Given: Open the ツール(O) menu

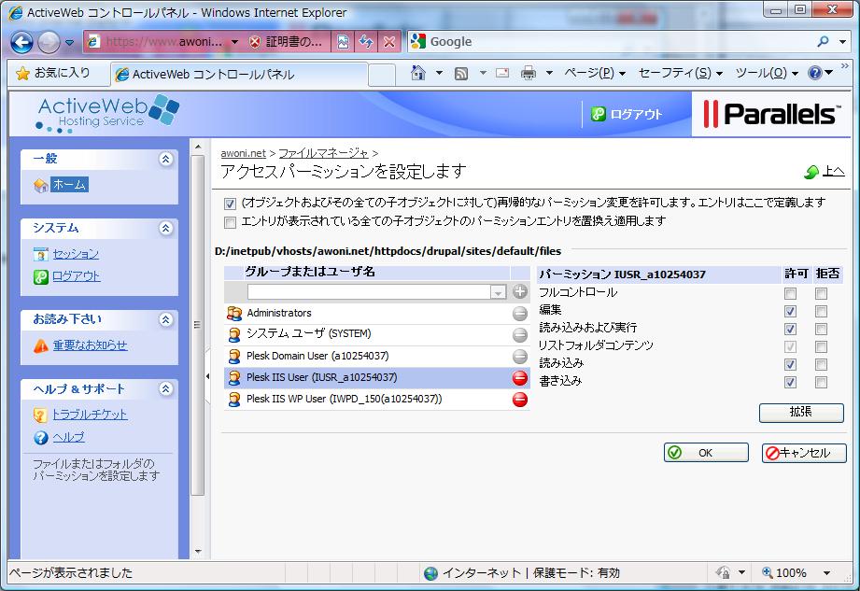Looking at the screenshot, I should coord(767,73).
